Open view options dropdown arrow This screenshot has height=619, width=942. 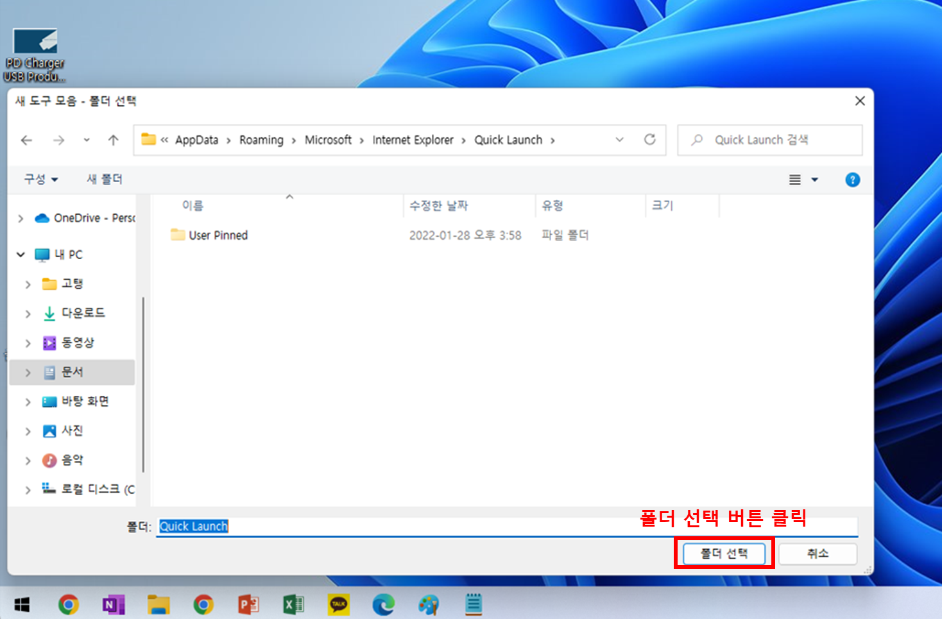pyautogui.click(x=815, y=180)
